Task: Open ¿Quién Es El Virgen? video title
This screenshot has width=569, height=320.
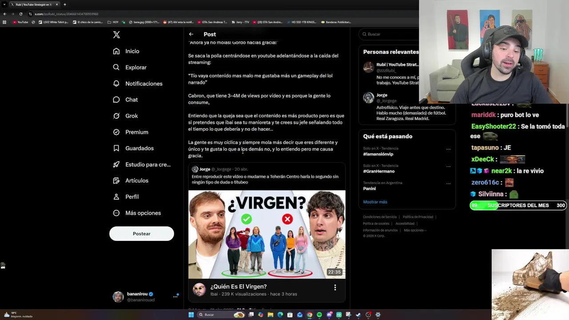Action: 239,287
